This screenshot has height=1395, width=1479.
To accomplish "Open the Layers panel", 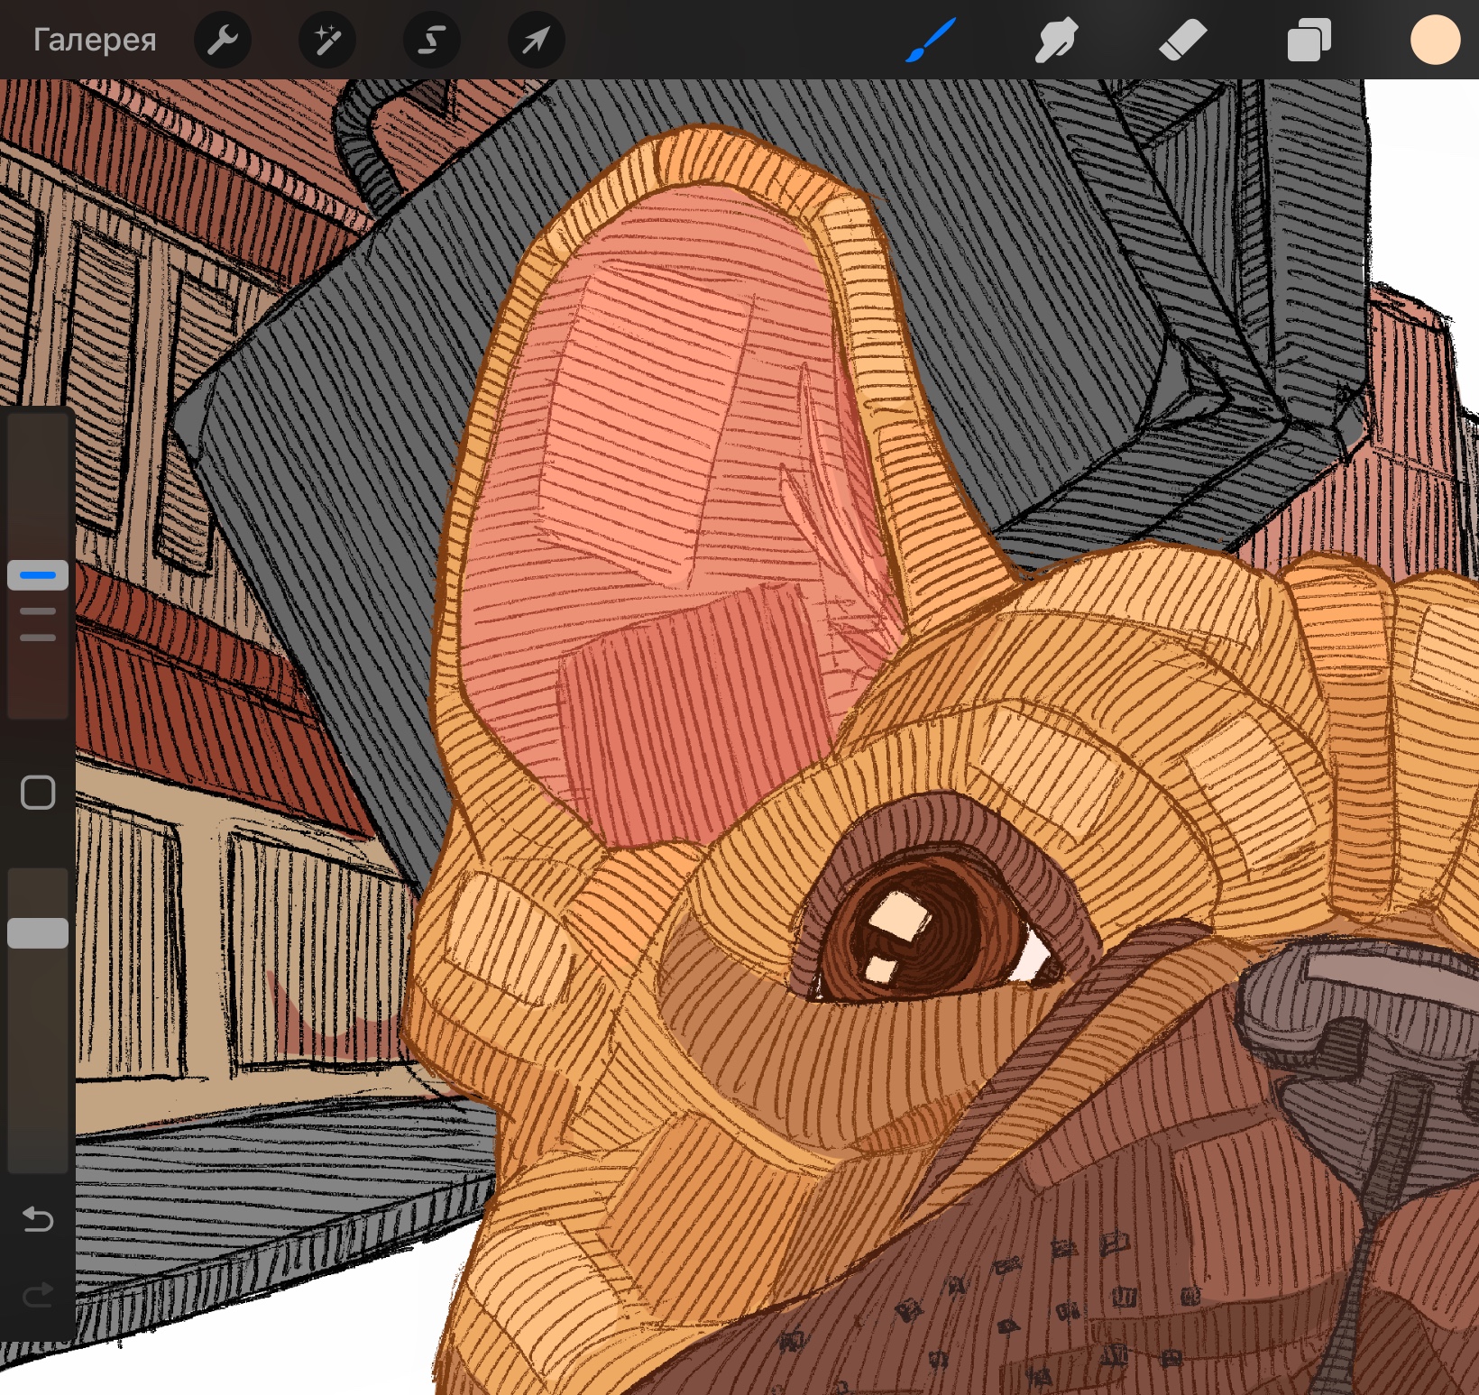I will [1309, 41].
